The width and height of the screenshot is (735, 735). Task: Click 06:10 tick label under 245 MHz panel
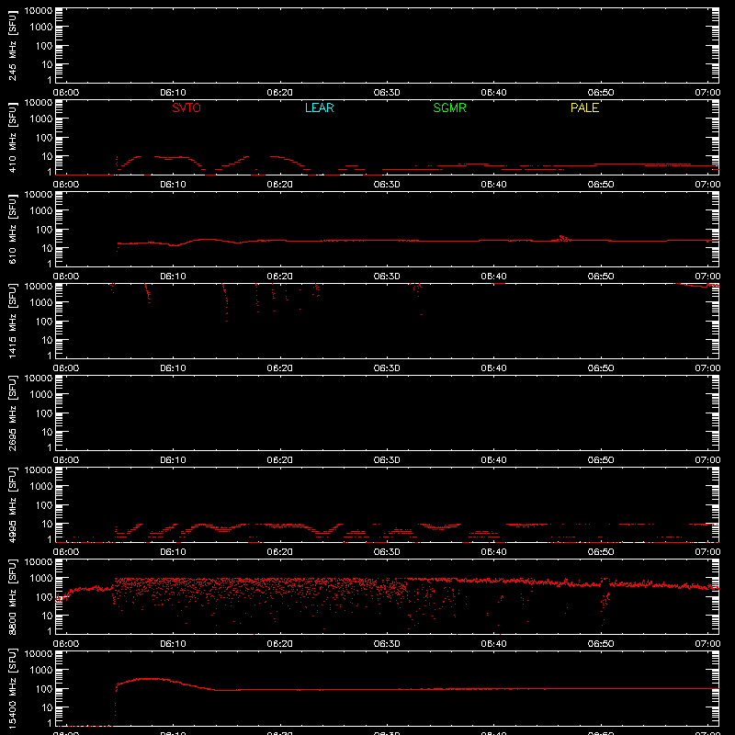(x=173, y=93)
